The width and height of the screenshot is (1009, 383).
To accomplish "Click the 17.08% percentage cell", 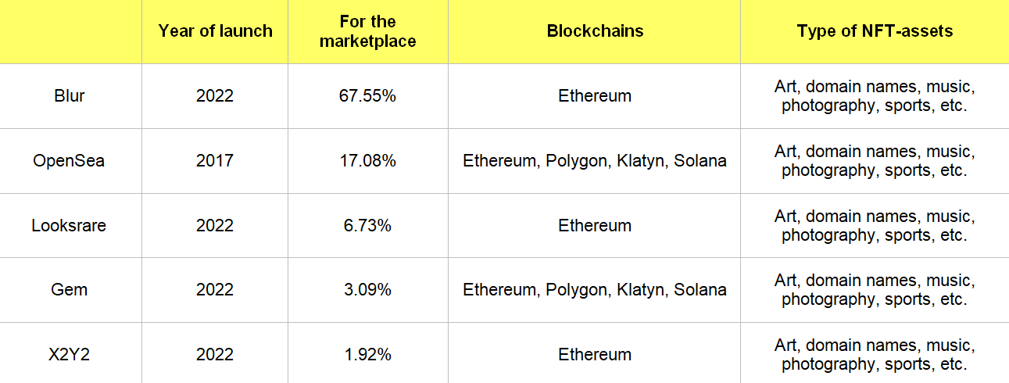I will (x=368, y=161).
